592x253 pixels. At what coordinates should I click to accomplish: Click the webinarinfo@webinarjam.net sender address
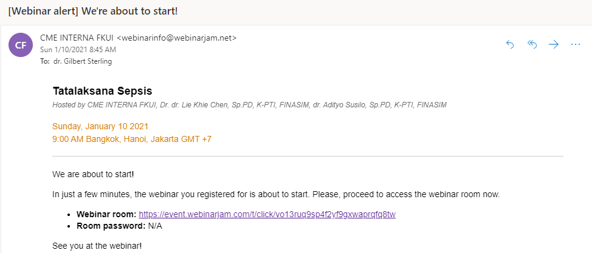(177, 38)
